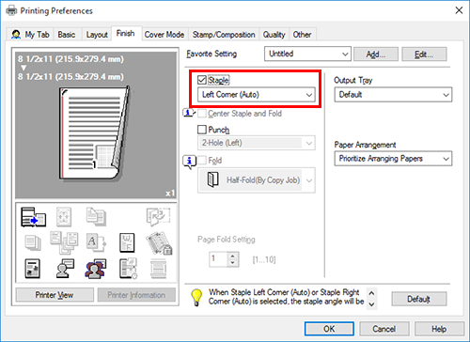Uncheck the Staple checkbox

[202, 80]
